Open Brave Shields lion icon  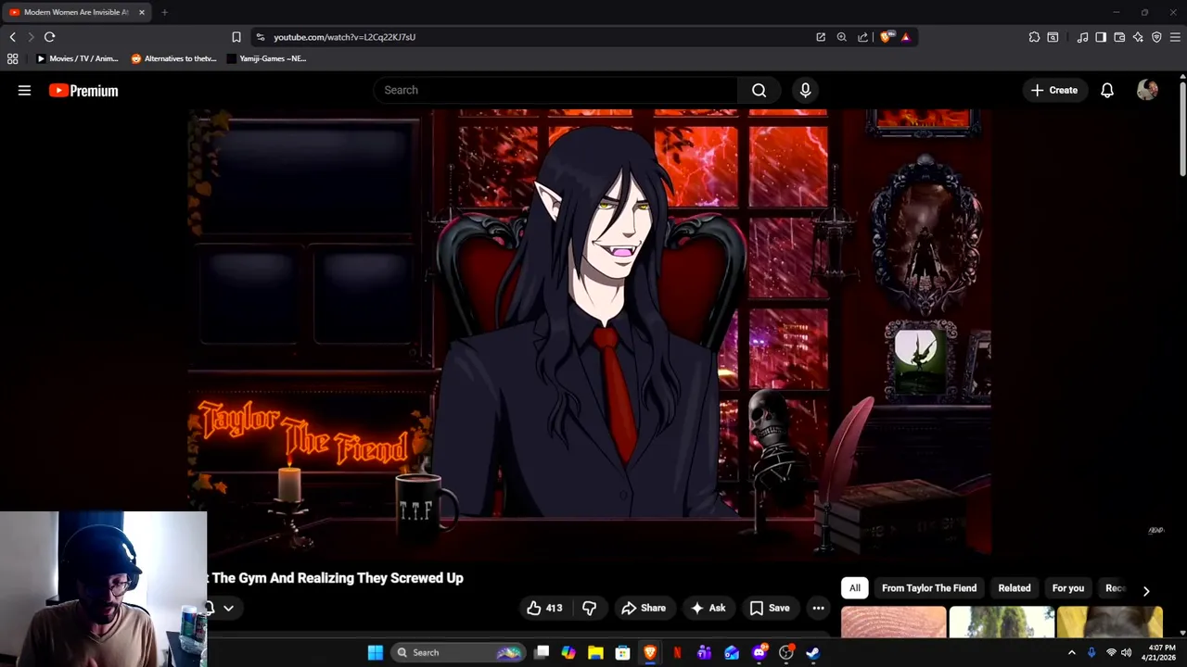coord(887,37)
